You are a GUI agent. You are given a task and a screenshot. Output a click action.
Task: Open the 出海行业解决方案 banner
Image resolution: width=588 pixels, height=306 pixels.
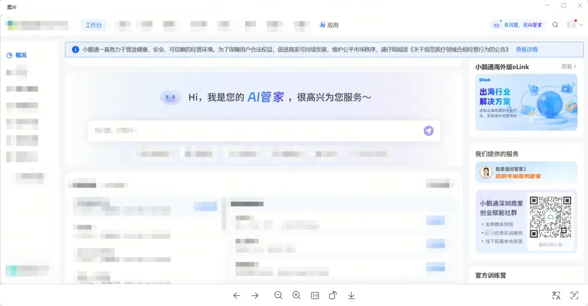(x=526, y=102)
